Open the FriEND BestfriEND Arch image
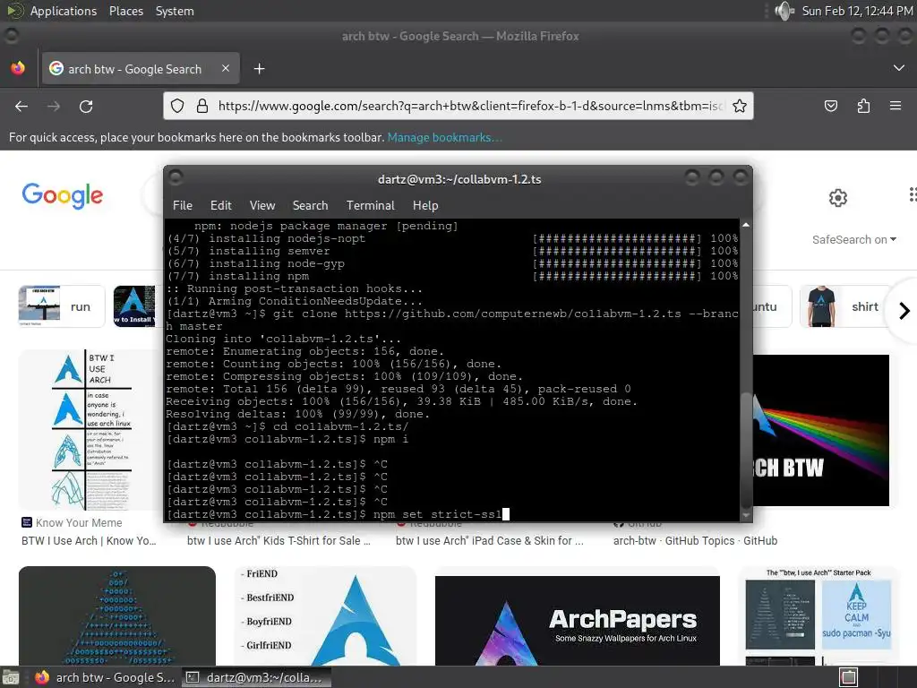 pyautogui.click(x=325, y=616)
